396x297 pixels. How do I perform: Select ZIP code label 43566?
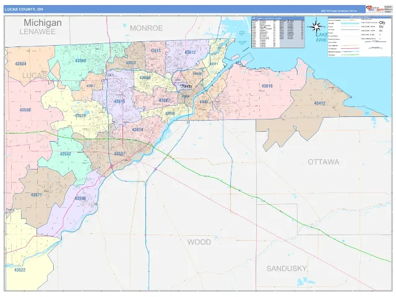click(x=80, y=198)
